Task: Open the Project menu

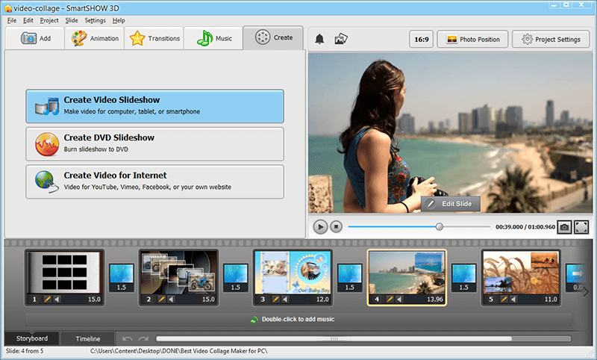Action: pos(49,20)
